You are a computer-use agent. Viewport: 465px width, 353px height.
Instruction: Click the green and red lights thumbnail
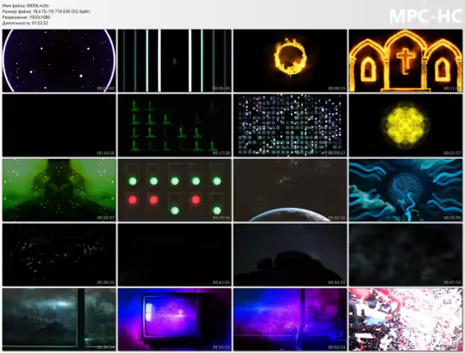coord(174,190)
